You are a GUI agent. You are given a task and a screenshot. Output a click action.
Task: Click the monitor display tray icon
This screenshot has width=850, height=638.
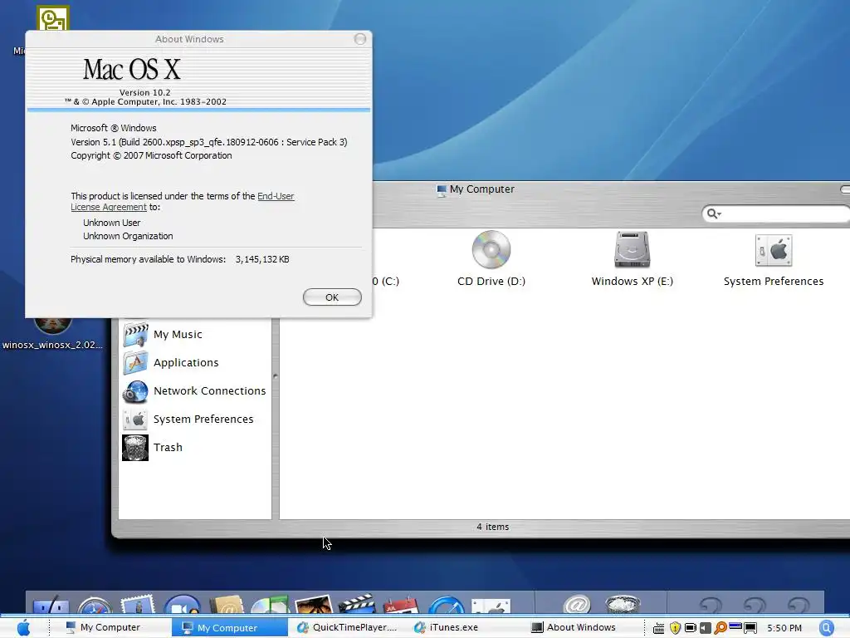pos(750,628)
